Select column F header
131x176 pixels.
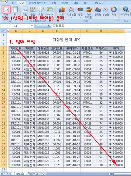tap(72, 31)
